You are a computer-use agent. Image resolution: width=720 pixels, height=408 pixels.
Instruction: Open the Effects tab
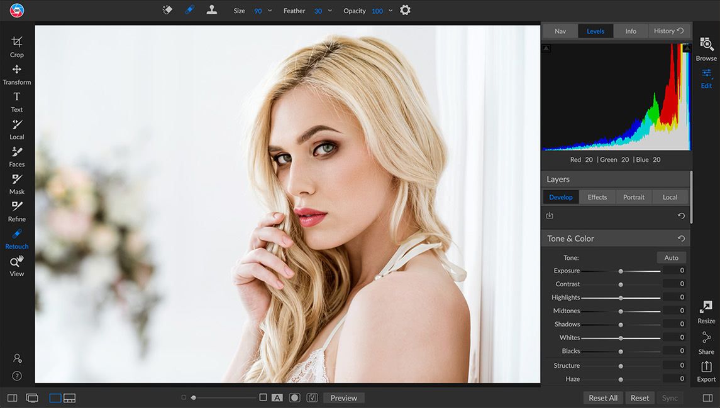597,197
